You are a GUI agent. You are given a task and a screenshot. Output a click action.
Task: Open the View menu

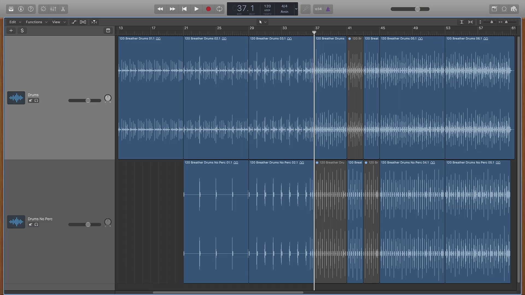59,22
